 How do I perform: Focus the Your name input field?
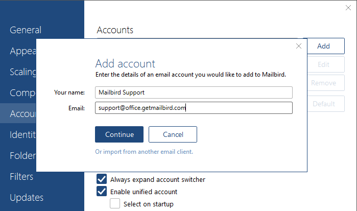point(194,92)
